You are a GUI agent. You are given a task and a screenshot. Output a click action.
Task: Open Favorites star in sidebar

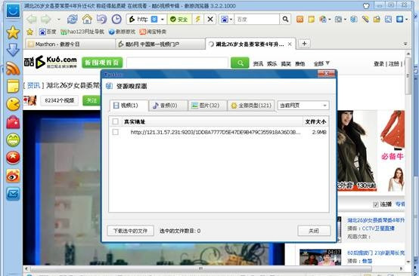pos(13,32)
